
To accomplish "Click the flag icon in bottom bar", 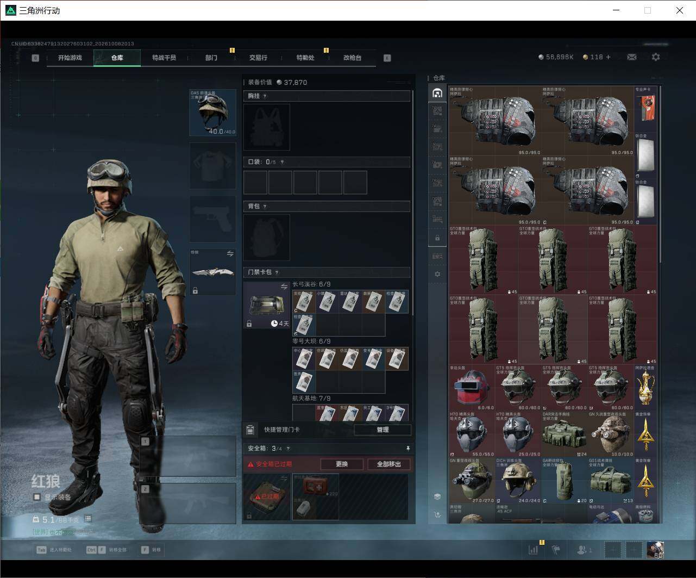I will pos(556,550).
